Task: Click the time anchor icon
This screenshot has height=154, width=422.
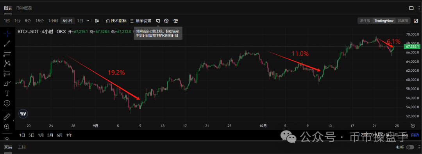Action: click(x=158, y=21)
